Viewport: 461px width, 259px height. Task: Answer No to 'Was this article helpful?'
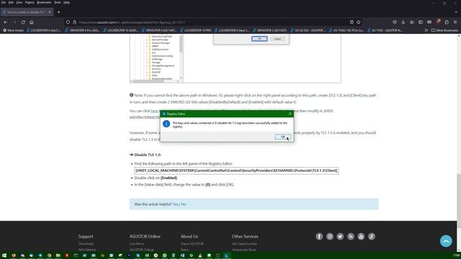[184, 204]
